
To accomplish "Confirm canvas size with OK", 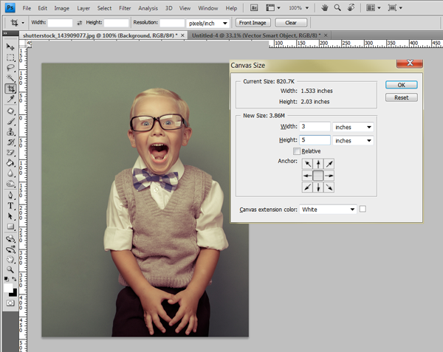I will (401, 85).
